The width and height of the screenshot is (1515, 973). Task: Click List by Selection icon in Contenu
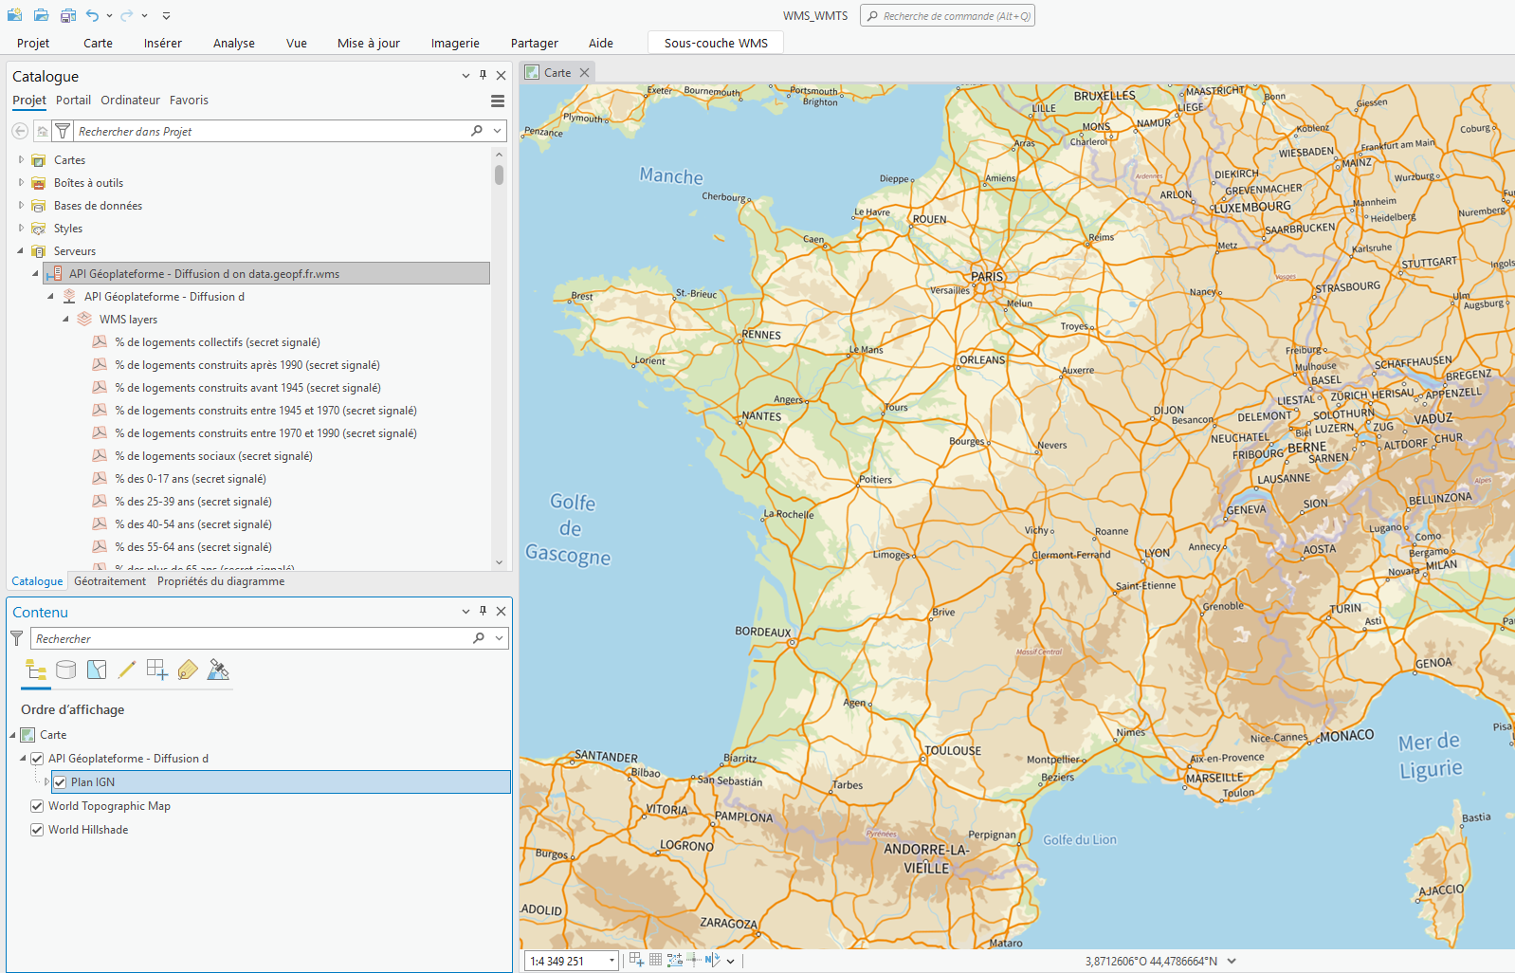[97, 670]
